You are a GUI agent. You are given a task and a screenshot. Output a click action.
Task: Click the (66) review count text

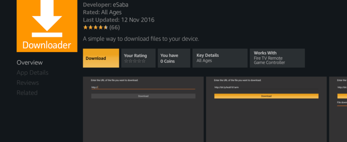click(x=115, y=27)
